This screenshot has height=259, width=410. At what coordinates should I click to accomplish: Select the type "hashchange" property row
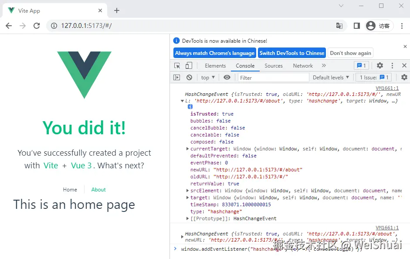(216, 211)
